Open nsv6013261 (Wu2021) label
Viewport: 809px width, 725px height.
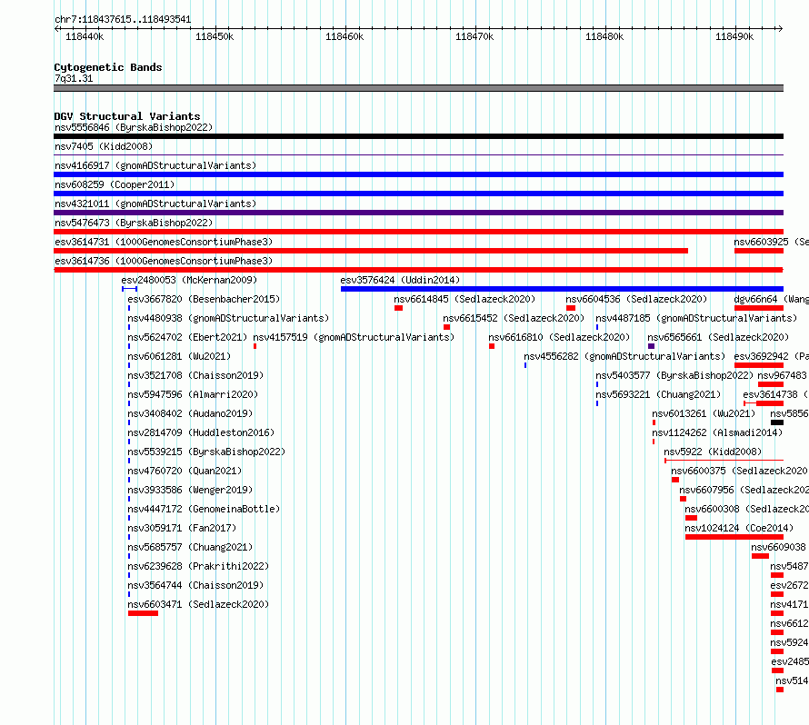[704, 413]
